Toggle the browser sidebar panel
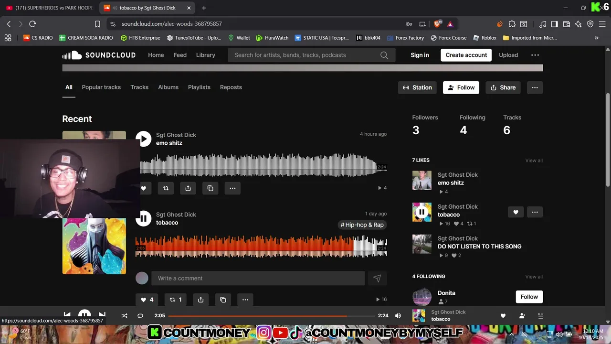This screenshot has width=611, height=344. pyautogui.click(x=554, y=24)
